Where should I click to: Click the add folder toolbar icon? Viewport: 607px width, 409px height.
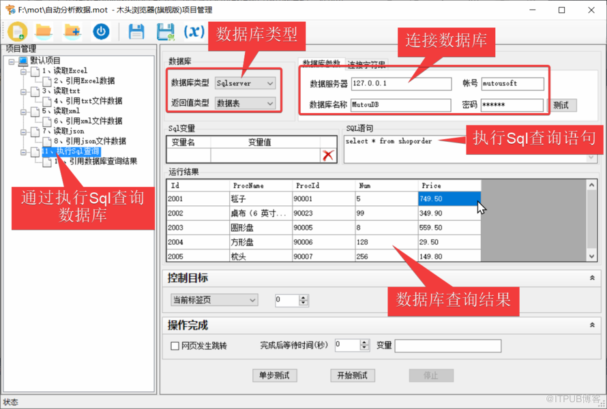click(x=72, y=31)
